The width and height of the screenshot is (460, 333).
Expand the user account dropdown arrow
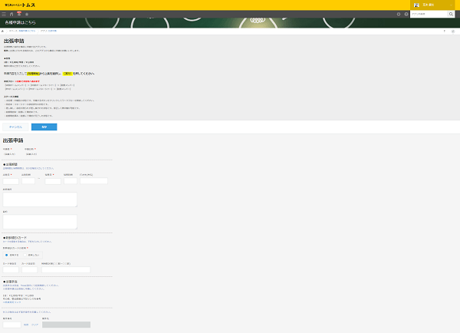[x=451, y=5]
